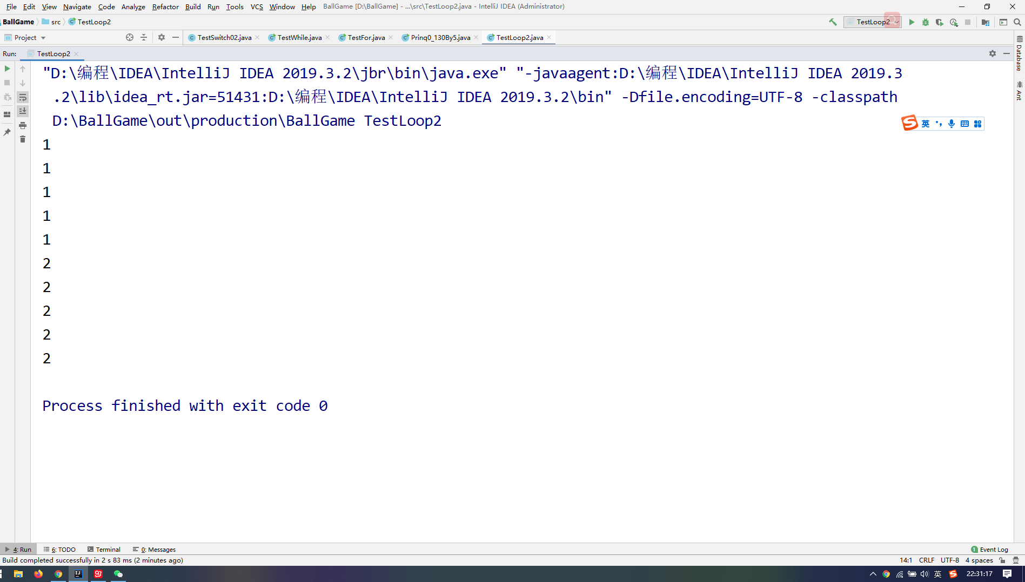Open Project view options gear
This screenshot has height=582, width=1025.
[162, 37]
